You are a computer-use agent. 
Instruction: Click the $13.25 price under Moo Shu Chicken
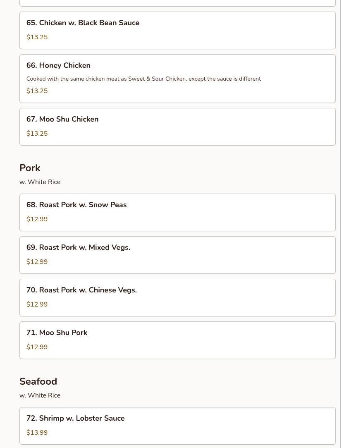click(x=37, y=134)
